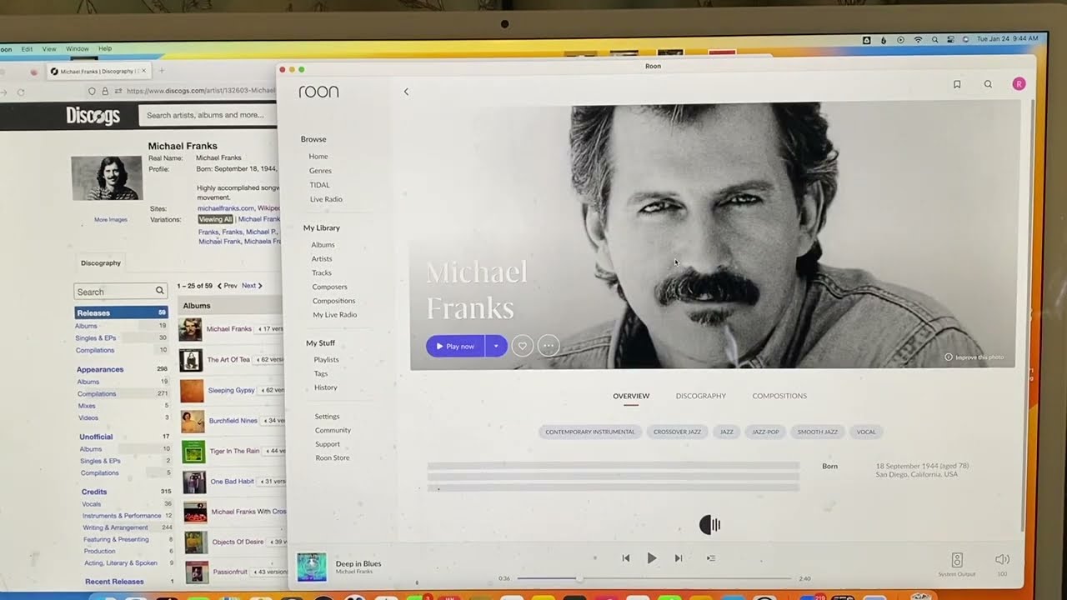Open Tracks under My Library
Viewport: 1067px width, 600px height.
[322, 273]
